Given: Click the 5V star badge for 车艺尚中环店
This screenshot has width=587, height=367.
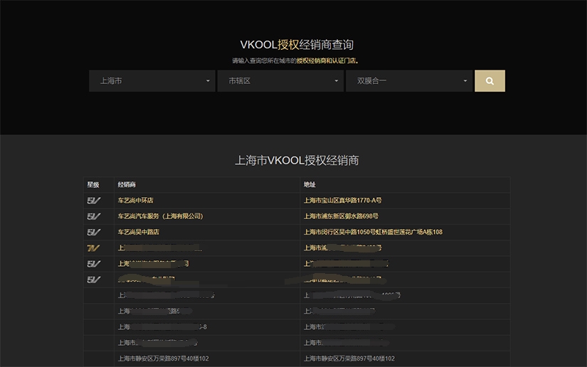Looking at the screenshot, I should pyautogui.click(x=93, y=201).
